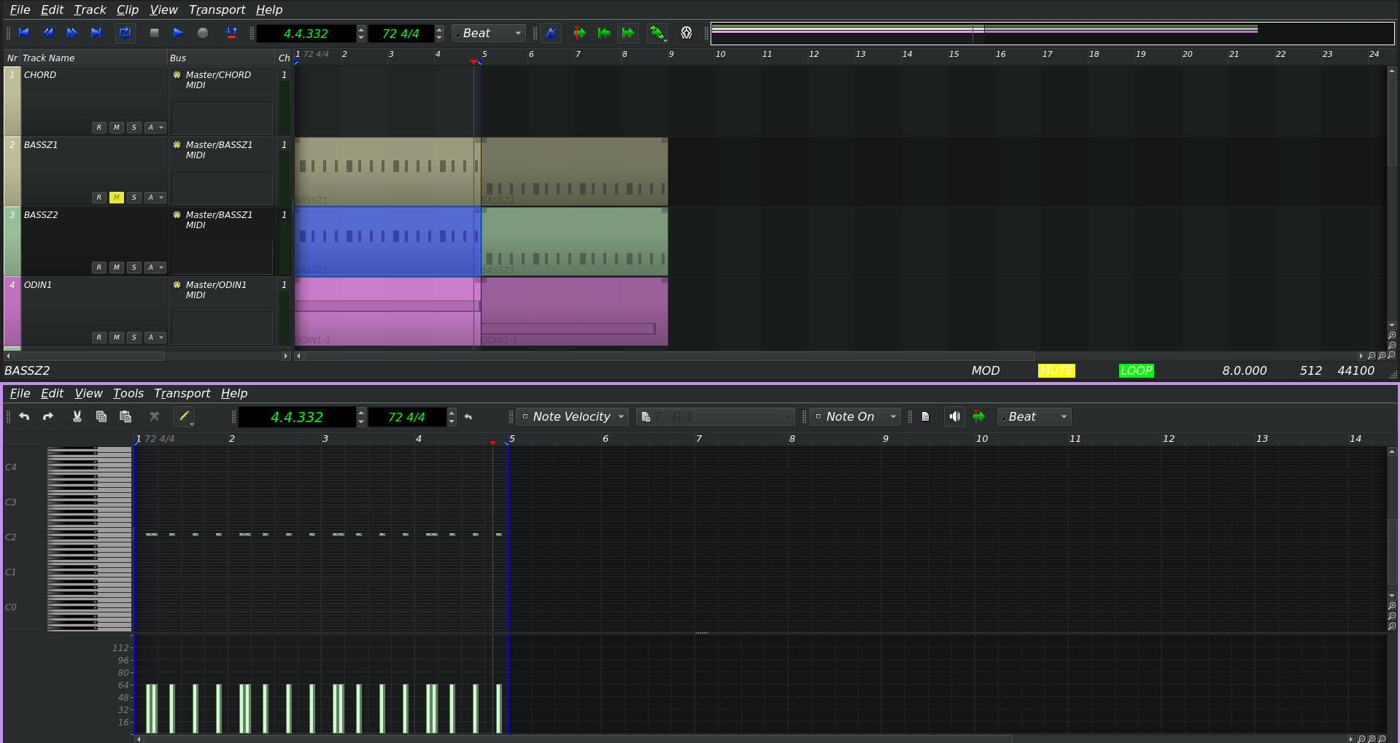
Task: Open automation dropdown on BASSZ2 track
Action: pos(155,268)
